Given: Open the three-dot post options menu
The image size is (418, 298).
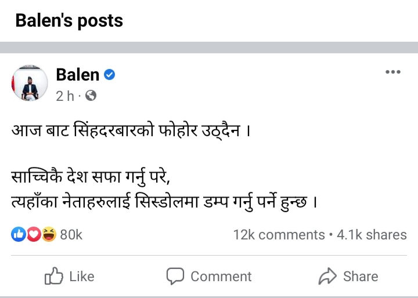Looking at the screenshot, I should (x=393, y=72).
